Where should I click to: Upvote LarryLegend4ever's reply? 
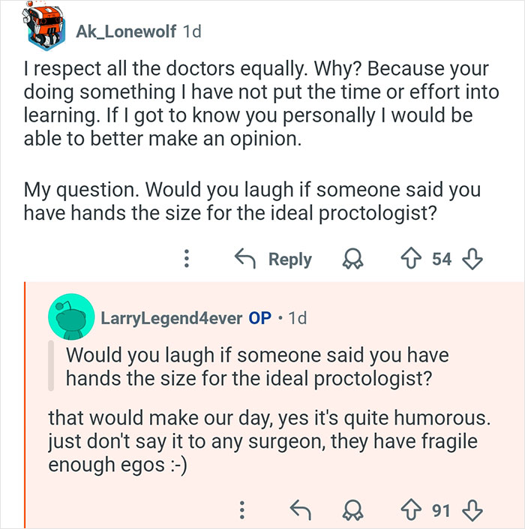(410, 511)
